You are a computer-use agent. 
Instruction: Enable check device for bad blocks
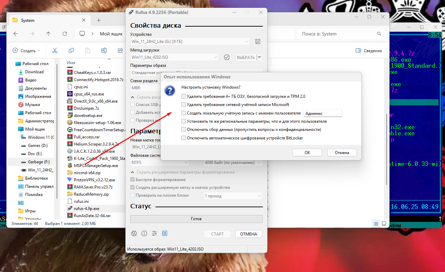point(133,195)
